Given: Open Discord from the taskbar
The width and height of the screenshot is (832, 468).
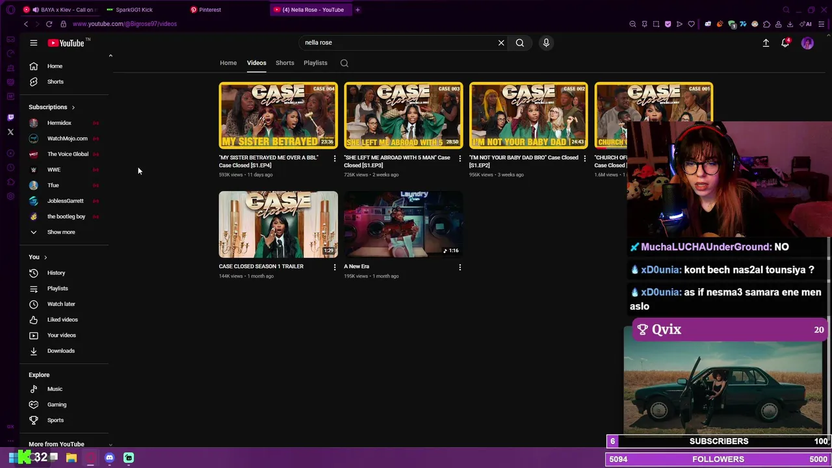Looking at the screenshot, I should click(x=109, y=458).
